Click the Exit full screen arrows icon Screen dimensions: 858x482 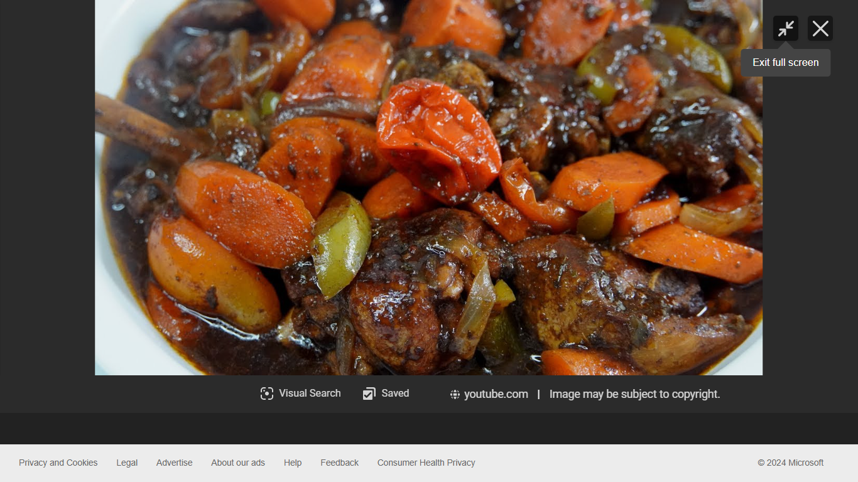point(785,29)
